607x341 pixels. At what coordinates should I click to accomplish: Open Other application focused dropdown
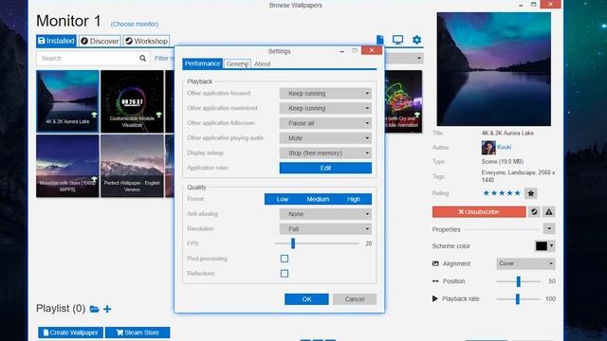point(325,93)
